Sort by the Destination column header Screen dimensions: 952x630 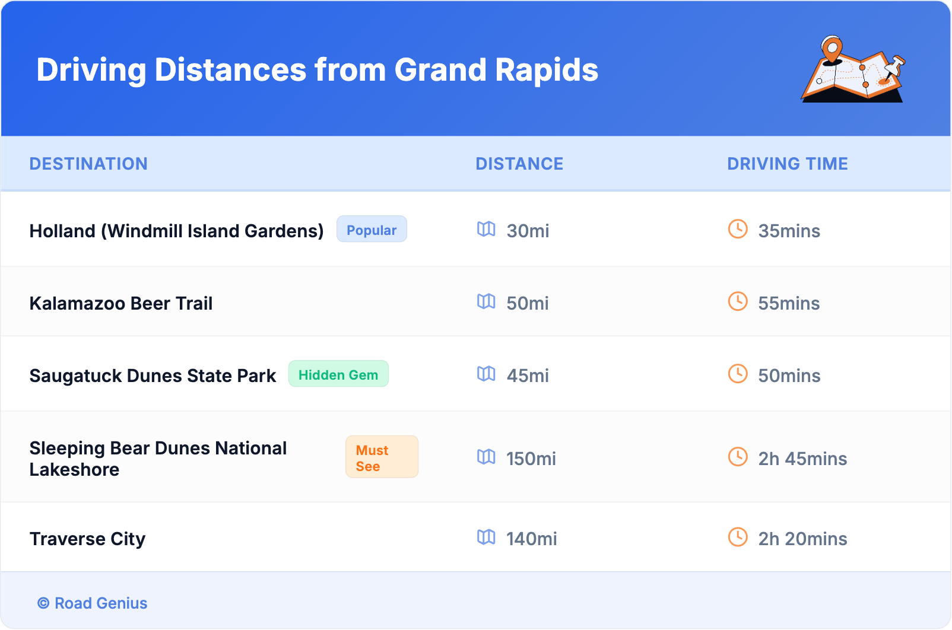tap(88, 164)
